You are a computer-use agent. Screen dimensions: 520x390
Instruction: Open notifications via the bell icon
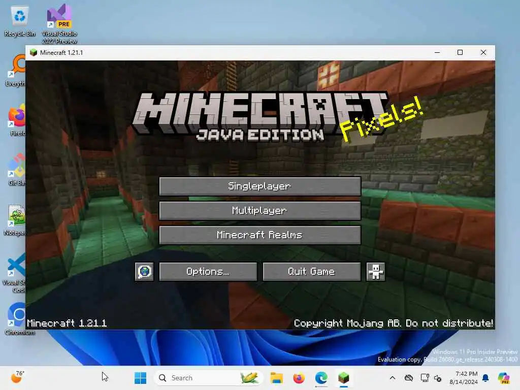485,378
